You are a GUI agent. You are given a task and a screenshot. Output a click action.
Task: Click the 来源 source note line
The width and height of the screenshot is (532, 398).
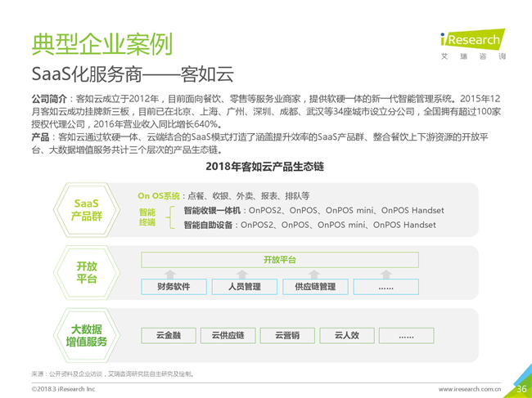click(x=113, y=374)
